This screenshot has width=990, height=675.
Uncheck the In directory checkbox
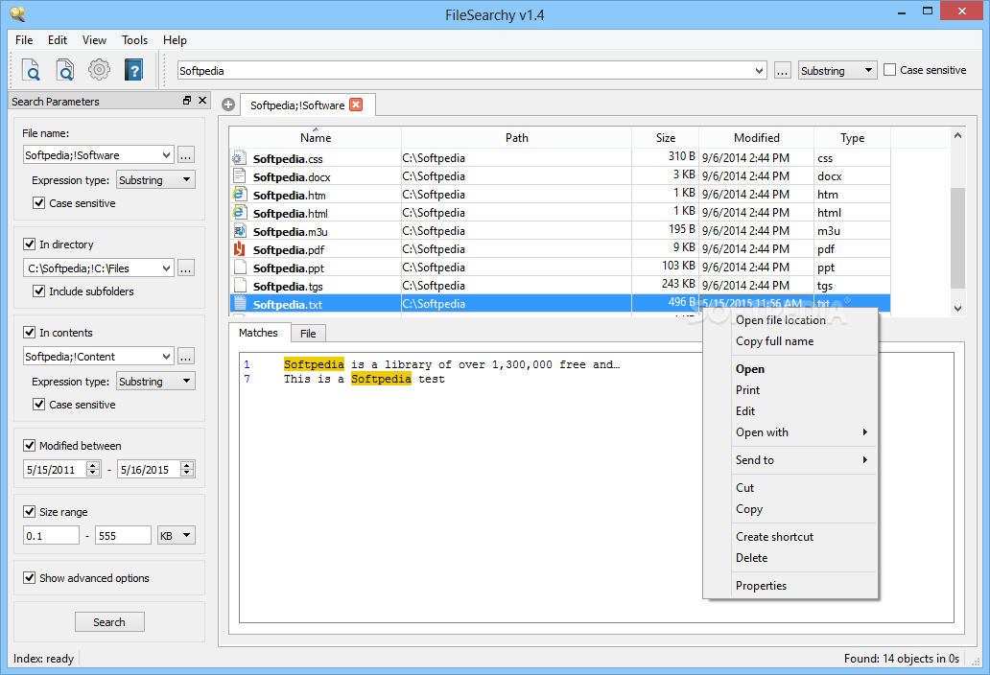click(29, 244)
